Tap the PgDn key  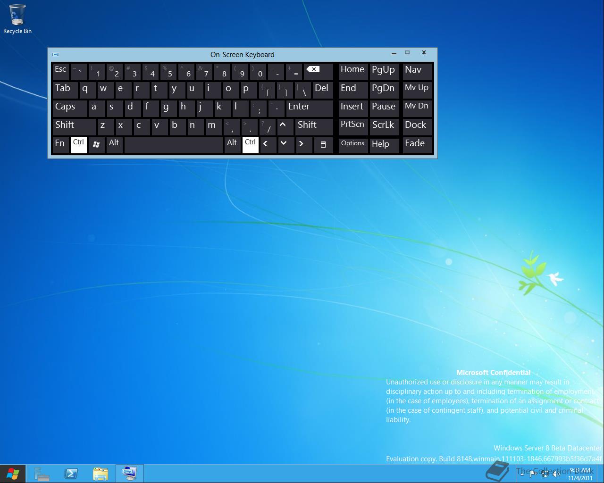(384, 90)
